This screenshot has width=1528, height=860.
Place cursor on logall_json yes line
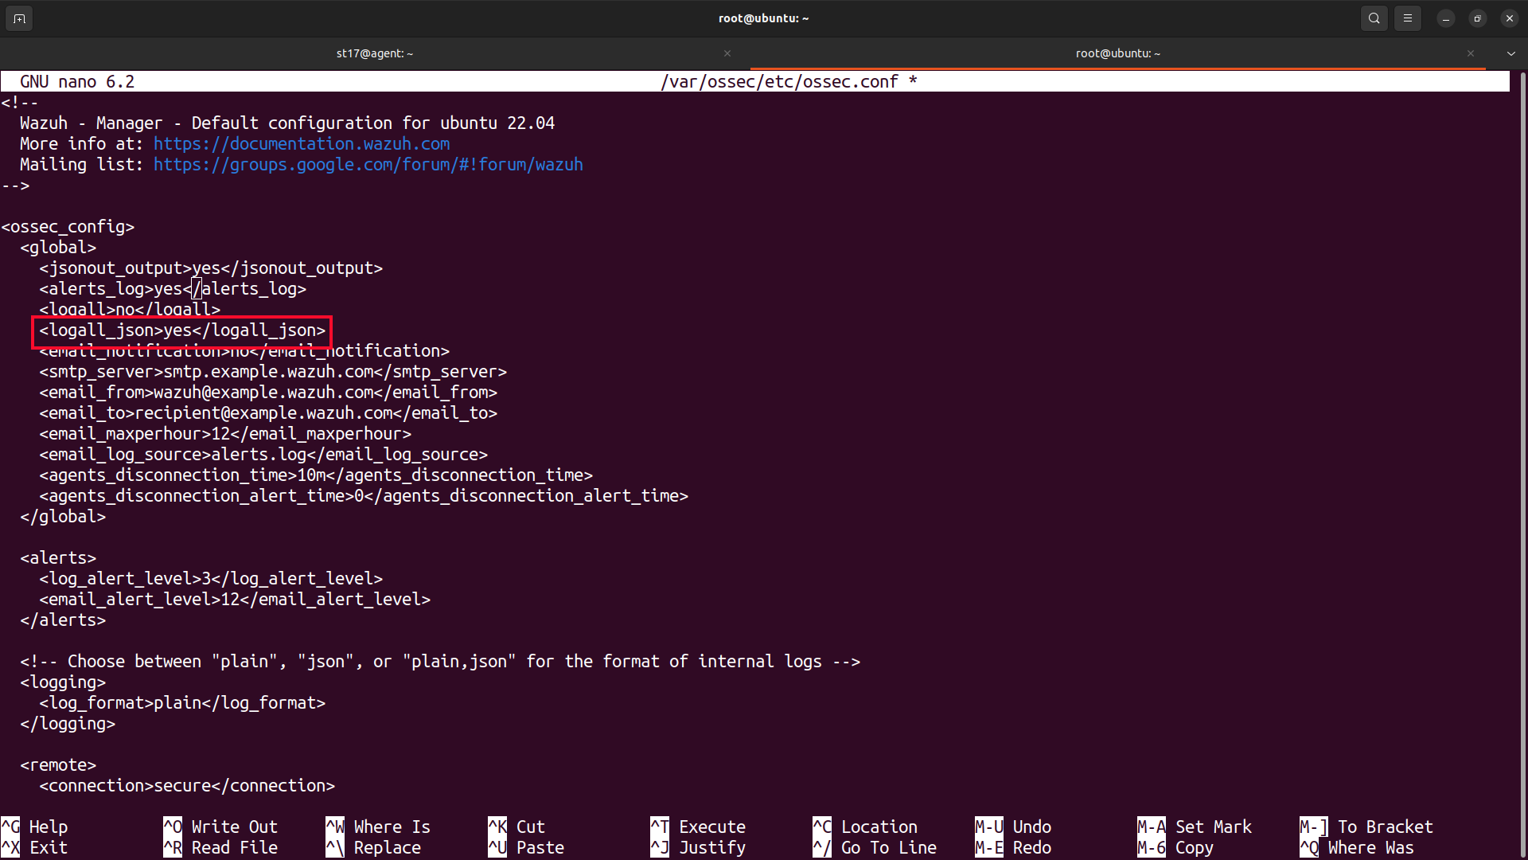pos(182,330)
